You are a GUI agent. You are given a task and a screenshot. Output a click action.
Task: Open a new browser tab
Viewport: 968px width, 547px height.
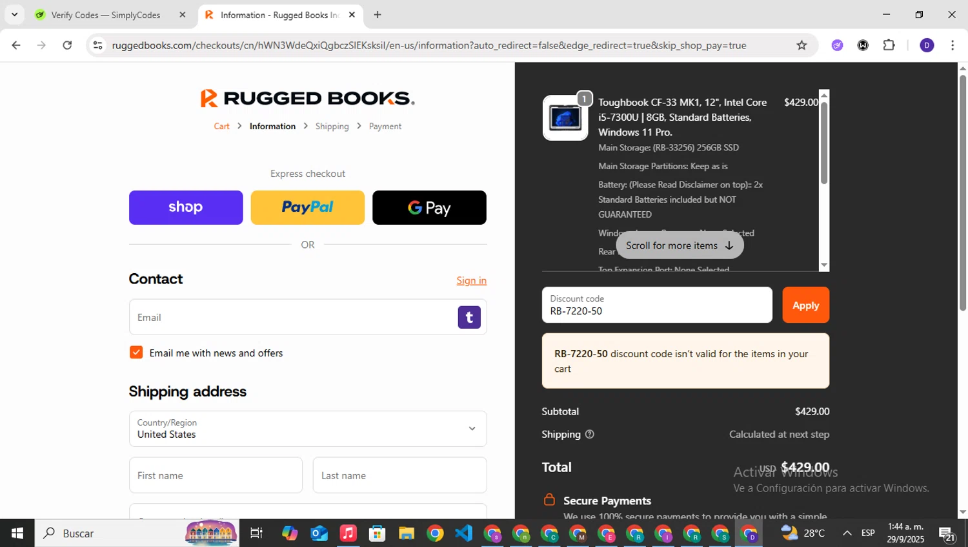[x=378, y=15]
